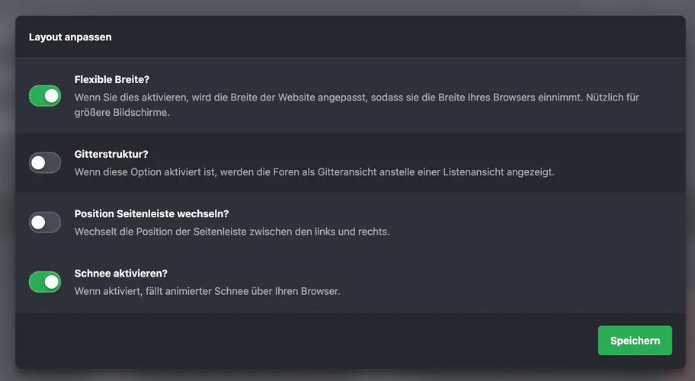The height and width of the screenshot is (381, 695).
Task: Turn off the Flexible Breite toggle
Action: (45, 96)
